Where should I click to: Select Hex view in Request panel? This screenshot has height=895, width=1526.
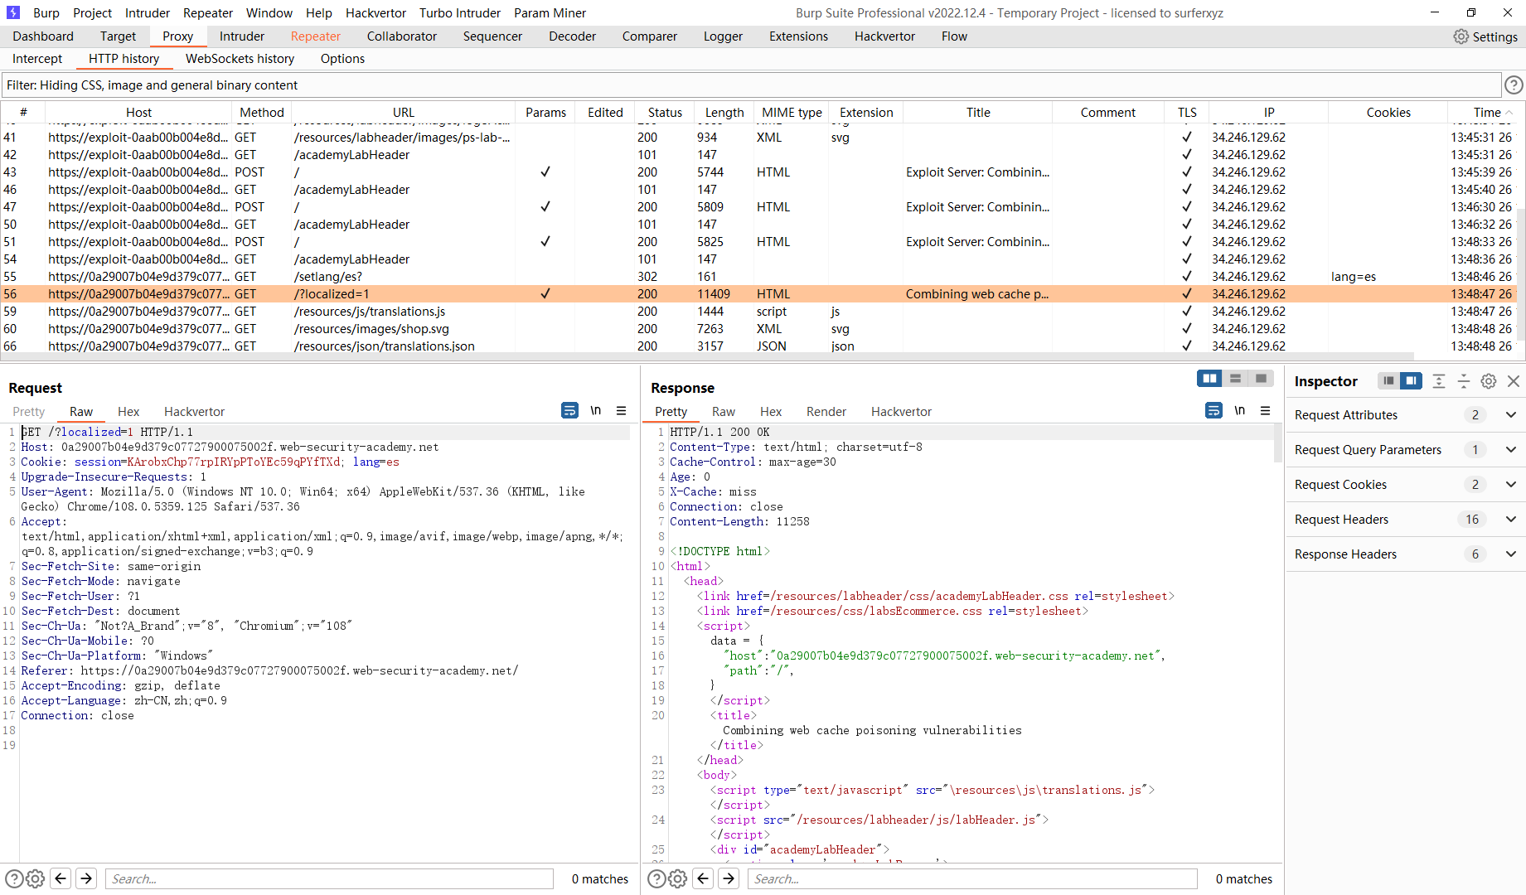coord(128,412)
